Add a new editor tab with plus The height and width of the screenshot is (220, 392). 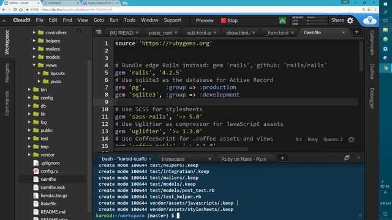[356, 32]
